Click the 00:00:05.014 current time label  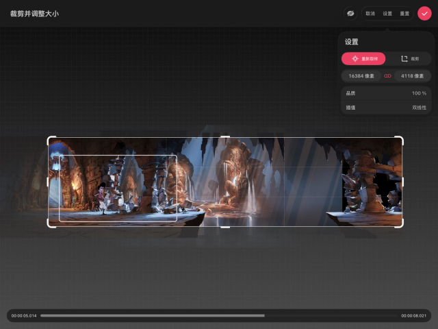pos(24,315)
